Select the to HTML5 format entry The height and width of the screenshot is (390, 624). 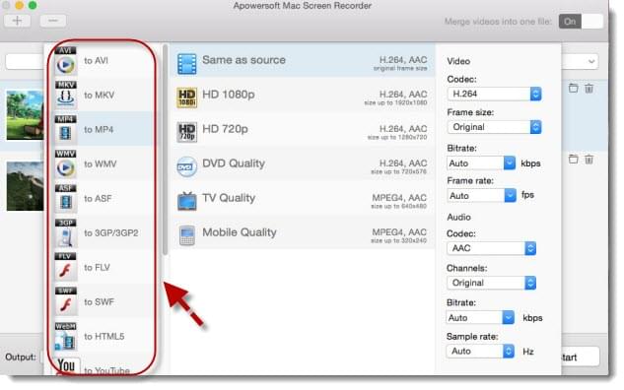pyautogui.click(x=104, y=337)
